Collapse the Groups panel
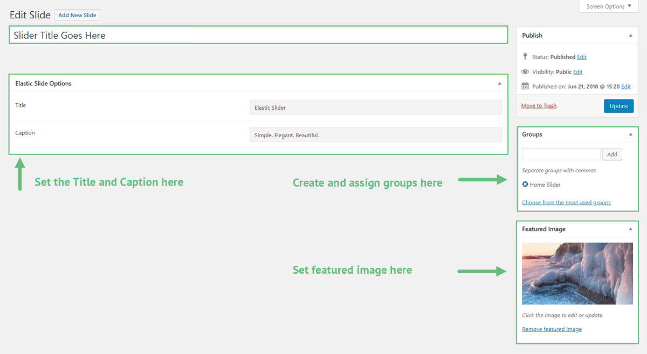Image resolution: width=647 pixels, height=354 pixels. pos(630,134)
